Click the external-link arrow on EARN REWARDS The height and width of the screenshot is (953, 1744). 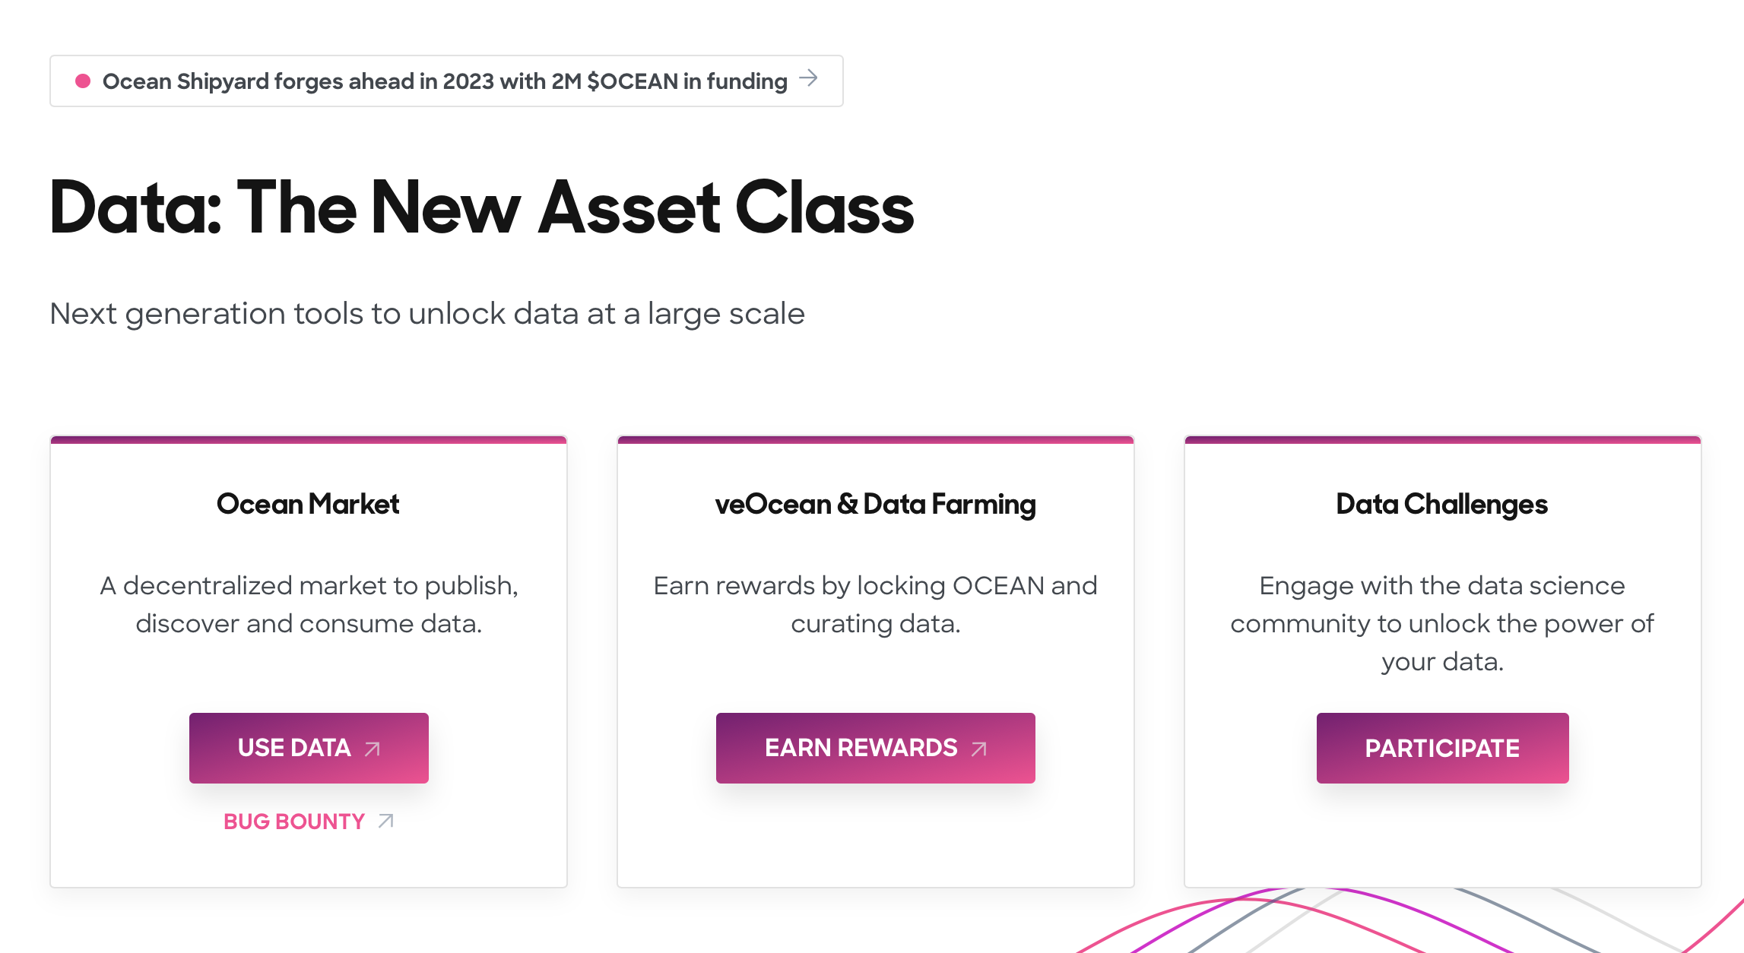(x=979, y=749)
